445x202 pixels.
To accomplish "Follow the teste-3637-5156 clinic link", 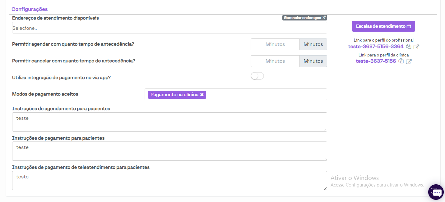I will coord(376,61).
